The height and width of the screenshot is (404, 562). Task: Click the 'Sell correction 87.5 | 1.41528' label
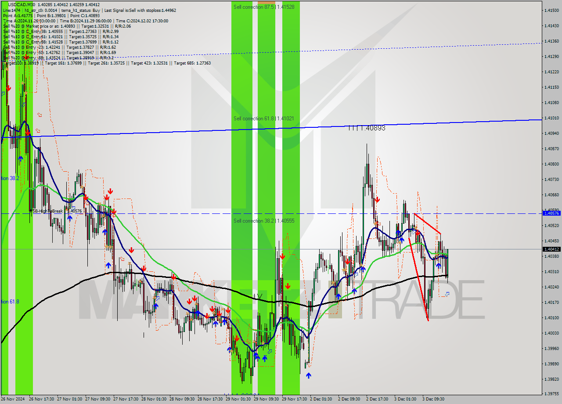[264, 7]
